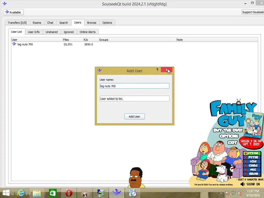This screenshot has height=198, width=264.
Task: Click the Available status button
Action: pos(13,12)
